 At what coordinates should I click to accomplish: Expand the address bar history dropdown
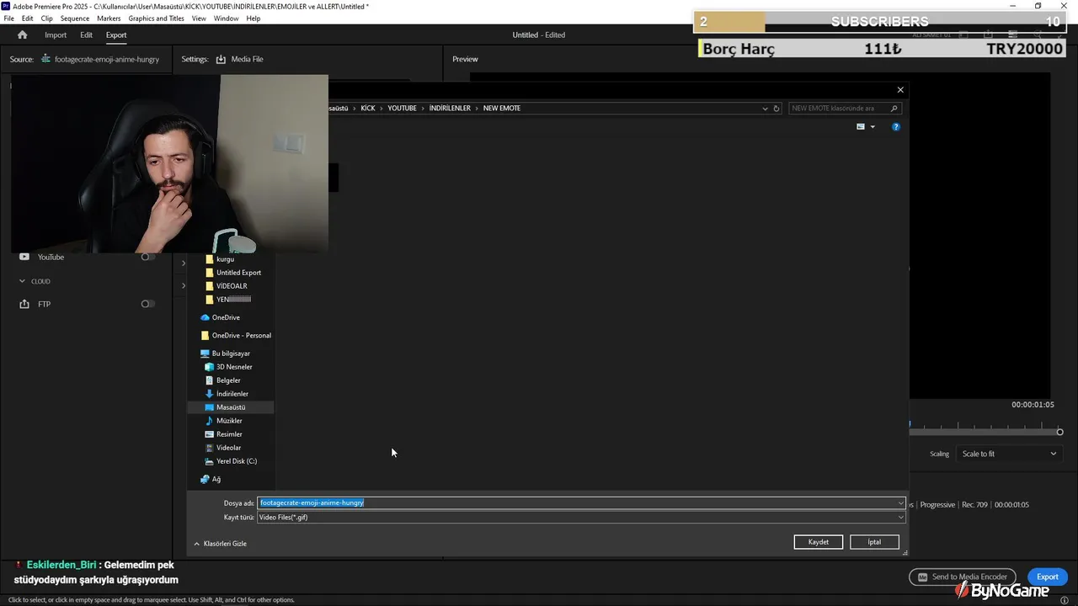coord(765,108)
